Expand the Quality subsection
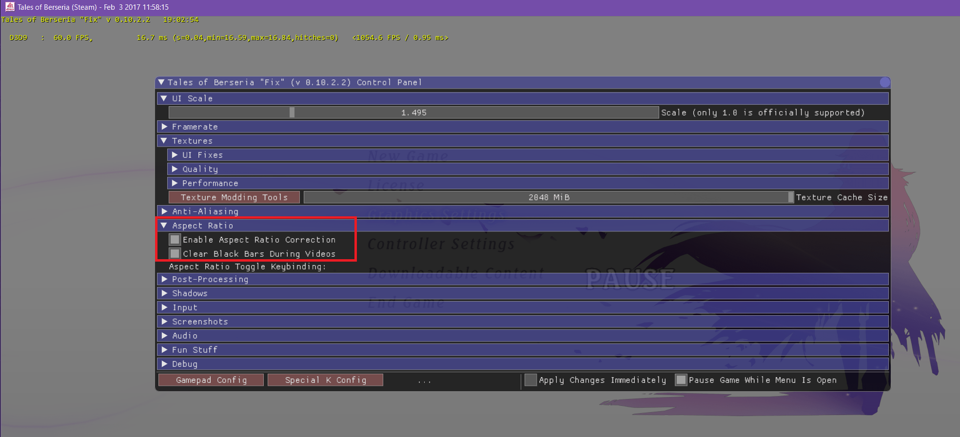Screen dimensions: 960x437 [x=528, y=169]
